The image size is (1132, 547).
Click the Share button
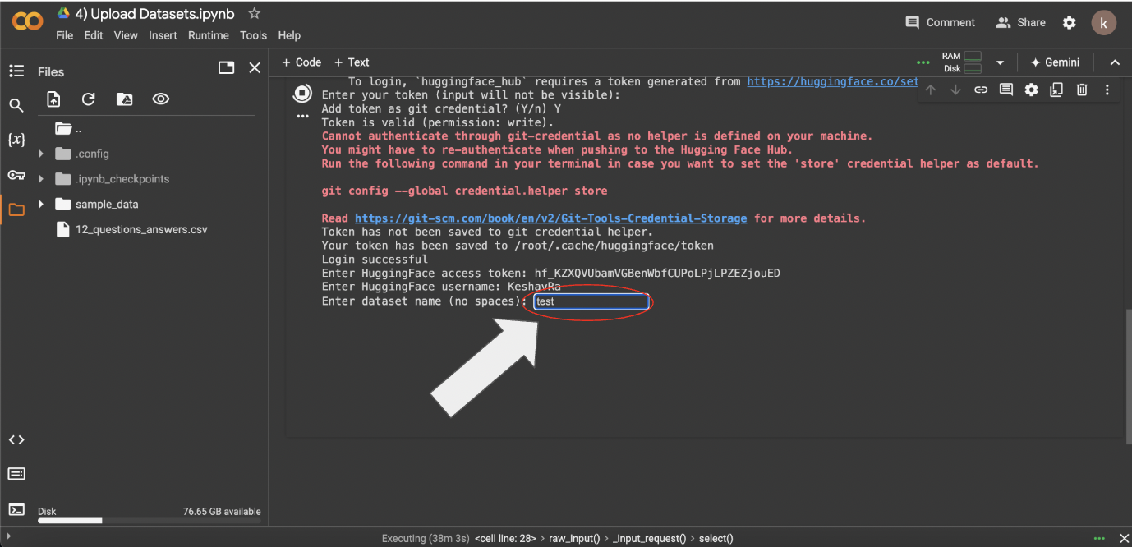pyautogui.click(x=1020, y=22)
